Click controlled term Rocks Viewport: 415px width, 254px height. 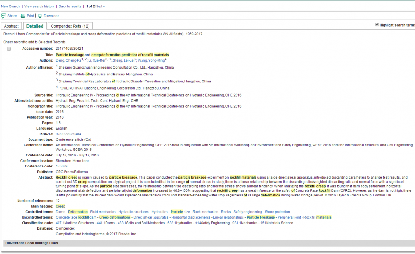[226, 212]
